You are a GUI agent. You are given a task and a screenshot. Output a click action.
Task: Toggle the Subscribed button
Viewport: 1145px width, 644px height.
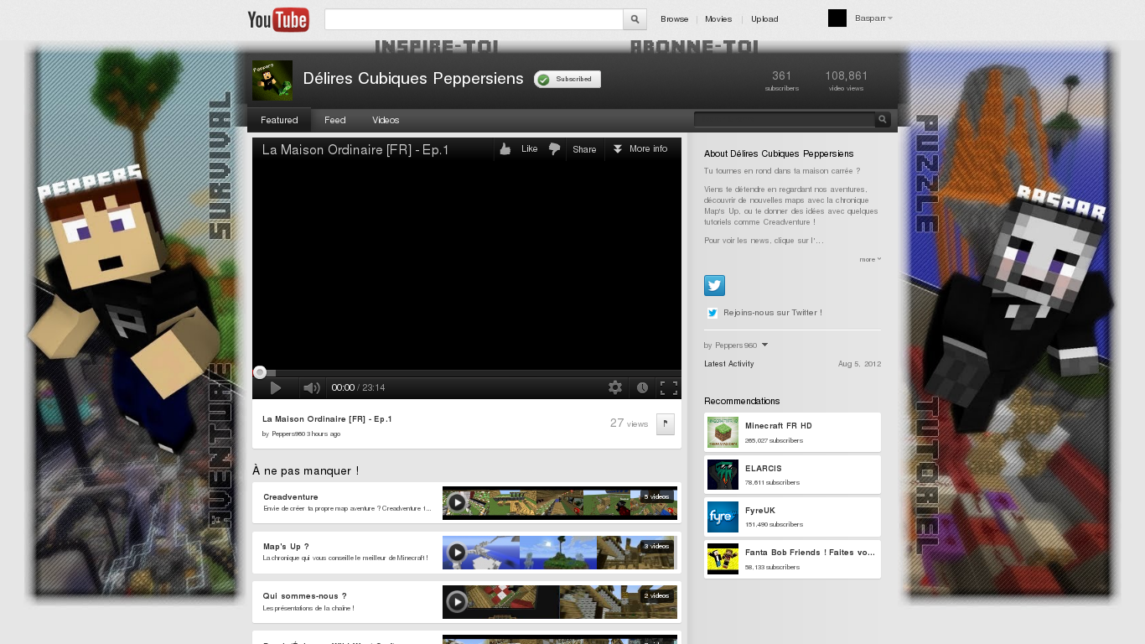[x=567, y=79]
